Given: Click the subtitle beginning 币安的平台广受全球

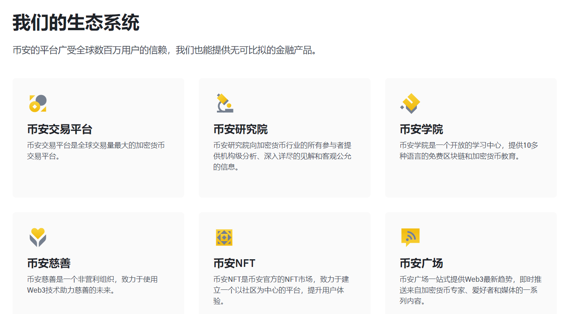Looking at the screenshot, I should (x=165, y=50).
